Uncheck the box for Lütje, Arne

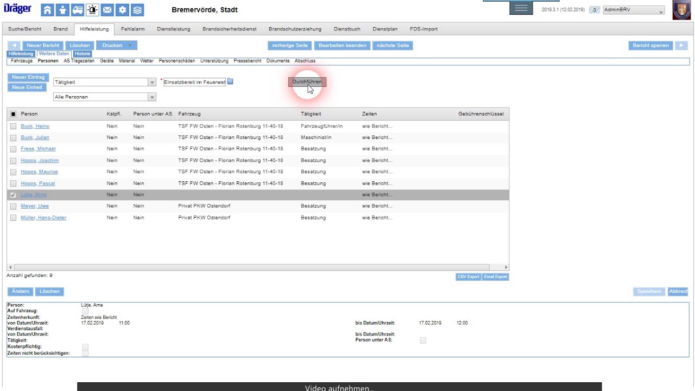click(14, 195)
